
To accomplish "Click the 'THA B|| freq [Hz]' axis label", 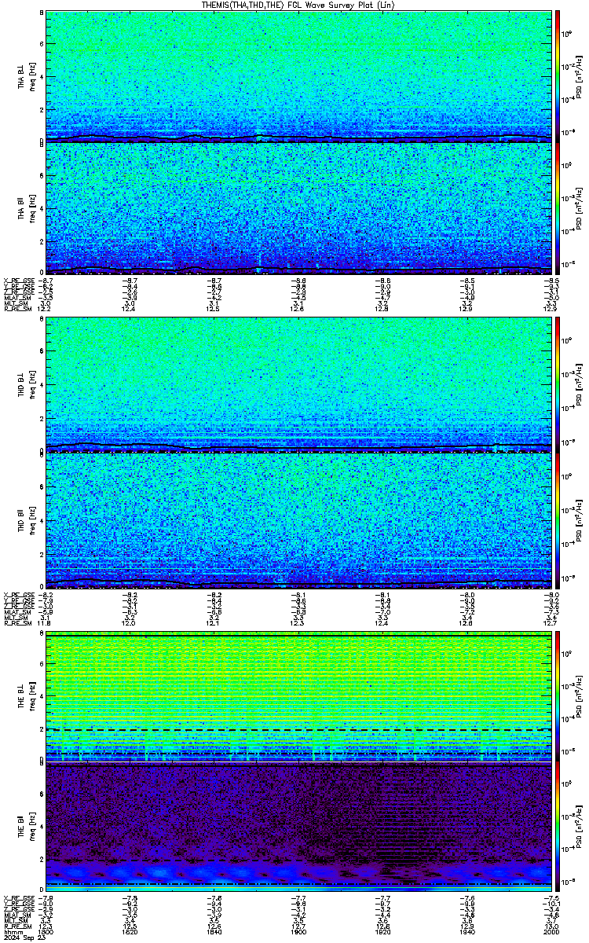I will (26, 208).
